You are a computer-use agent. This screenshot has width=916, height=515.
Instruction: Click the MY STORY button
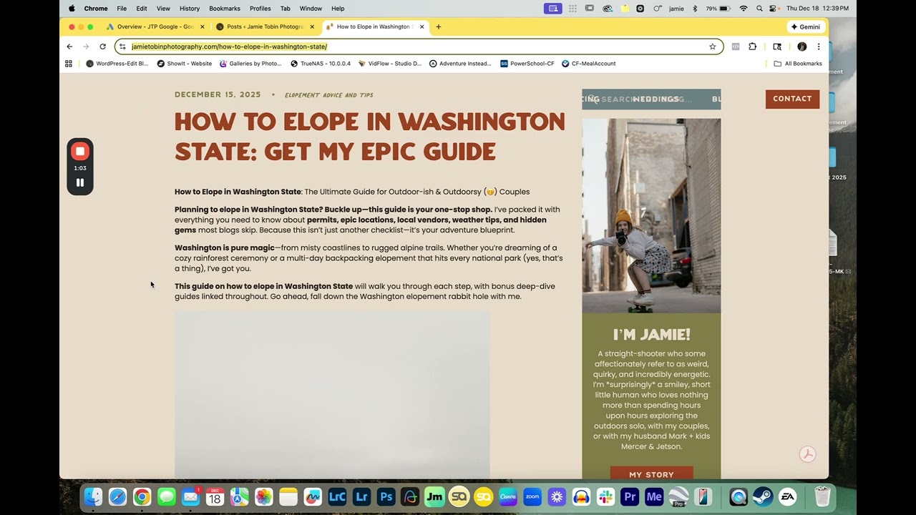(651, 474)
